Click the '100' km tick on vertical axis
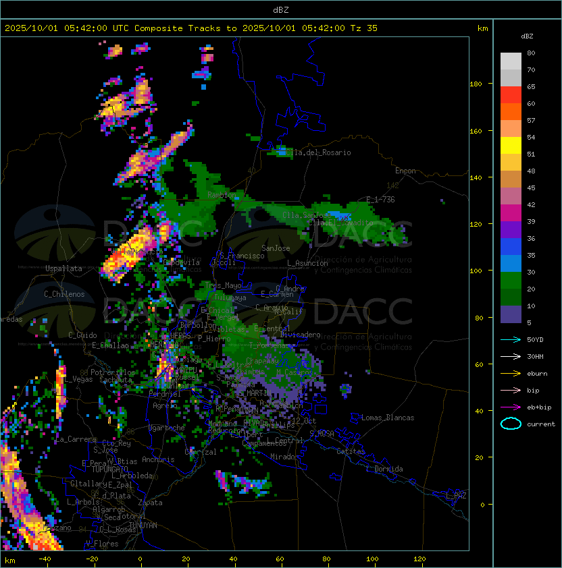This screenshot has width=562, height=568. pyautogui.click(x=476, y=271)
